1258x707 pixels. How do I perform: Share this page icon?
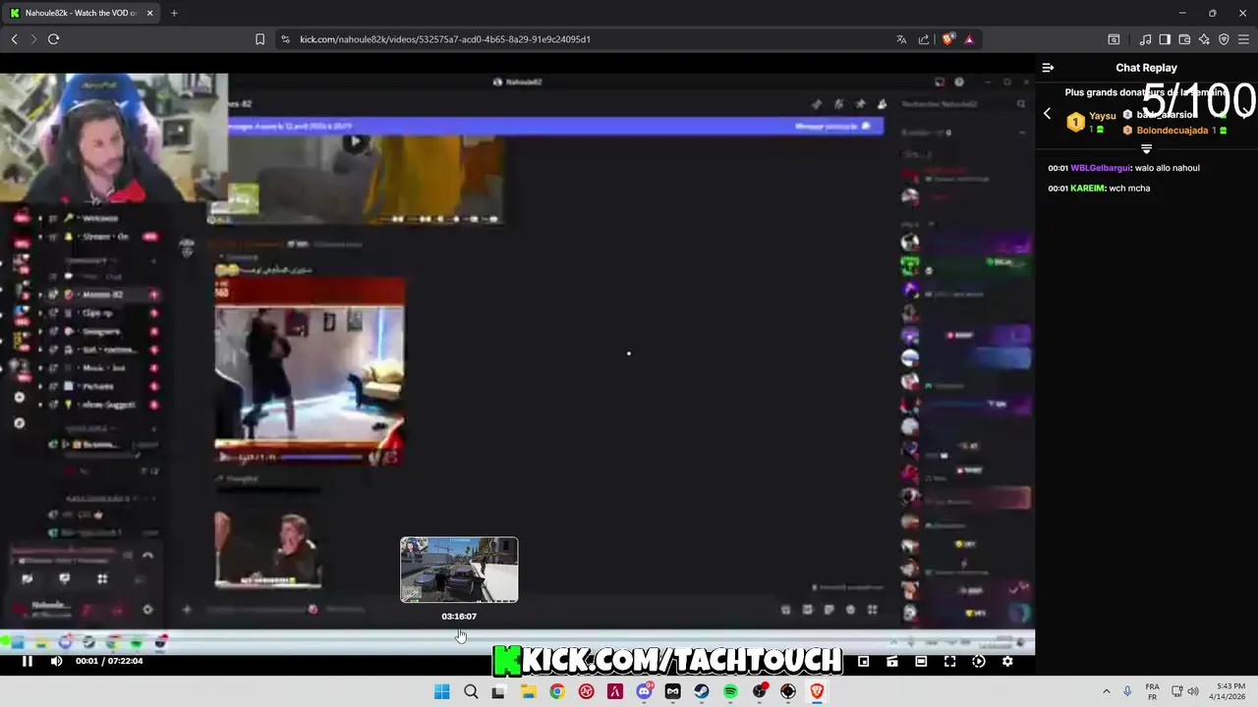924,39
